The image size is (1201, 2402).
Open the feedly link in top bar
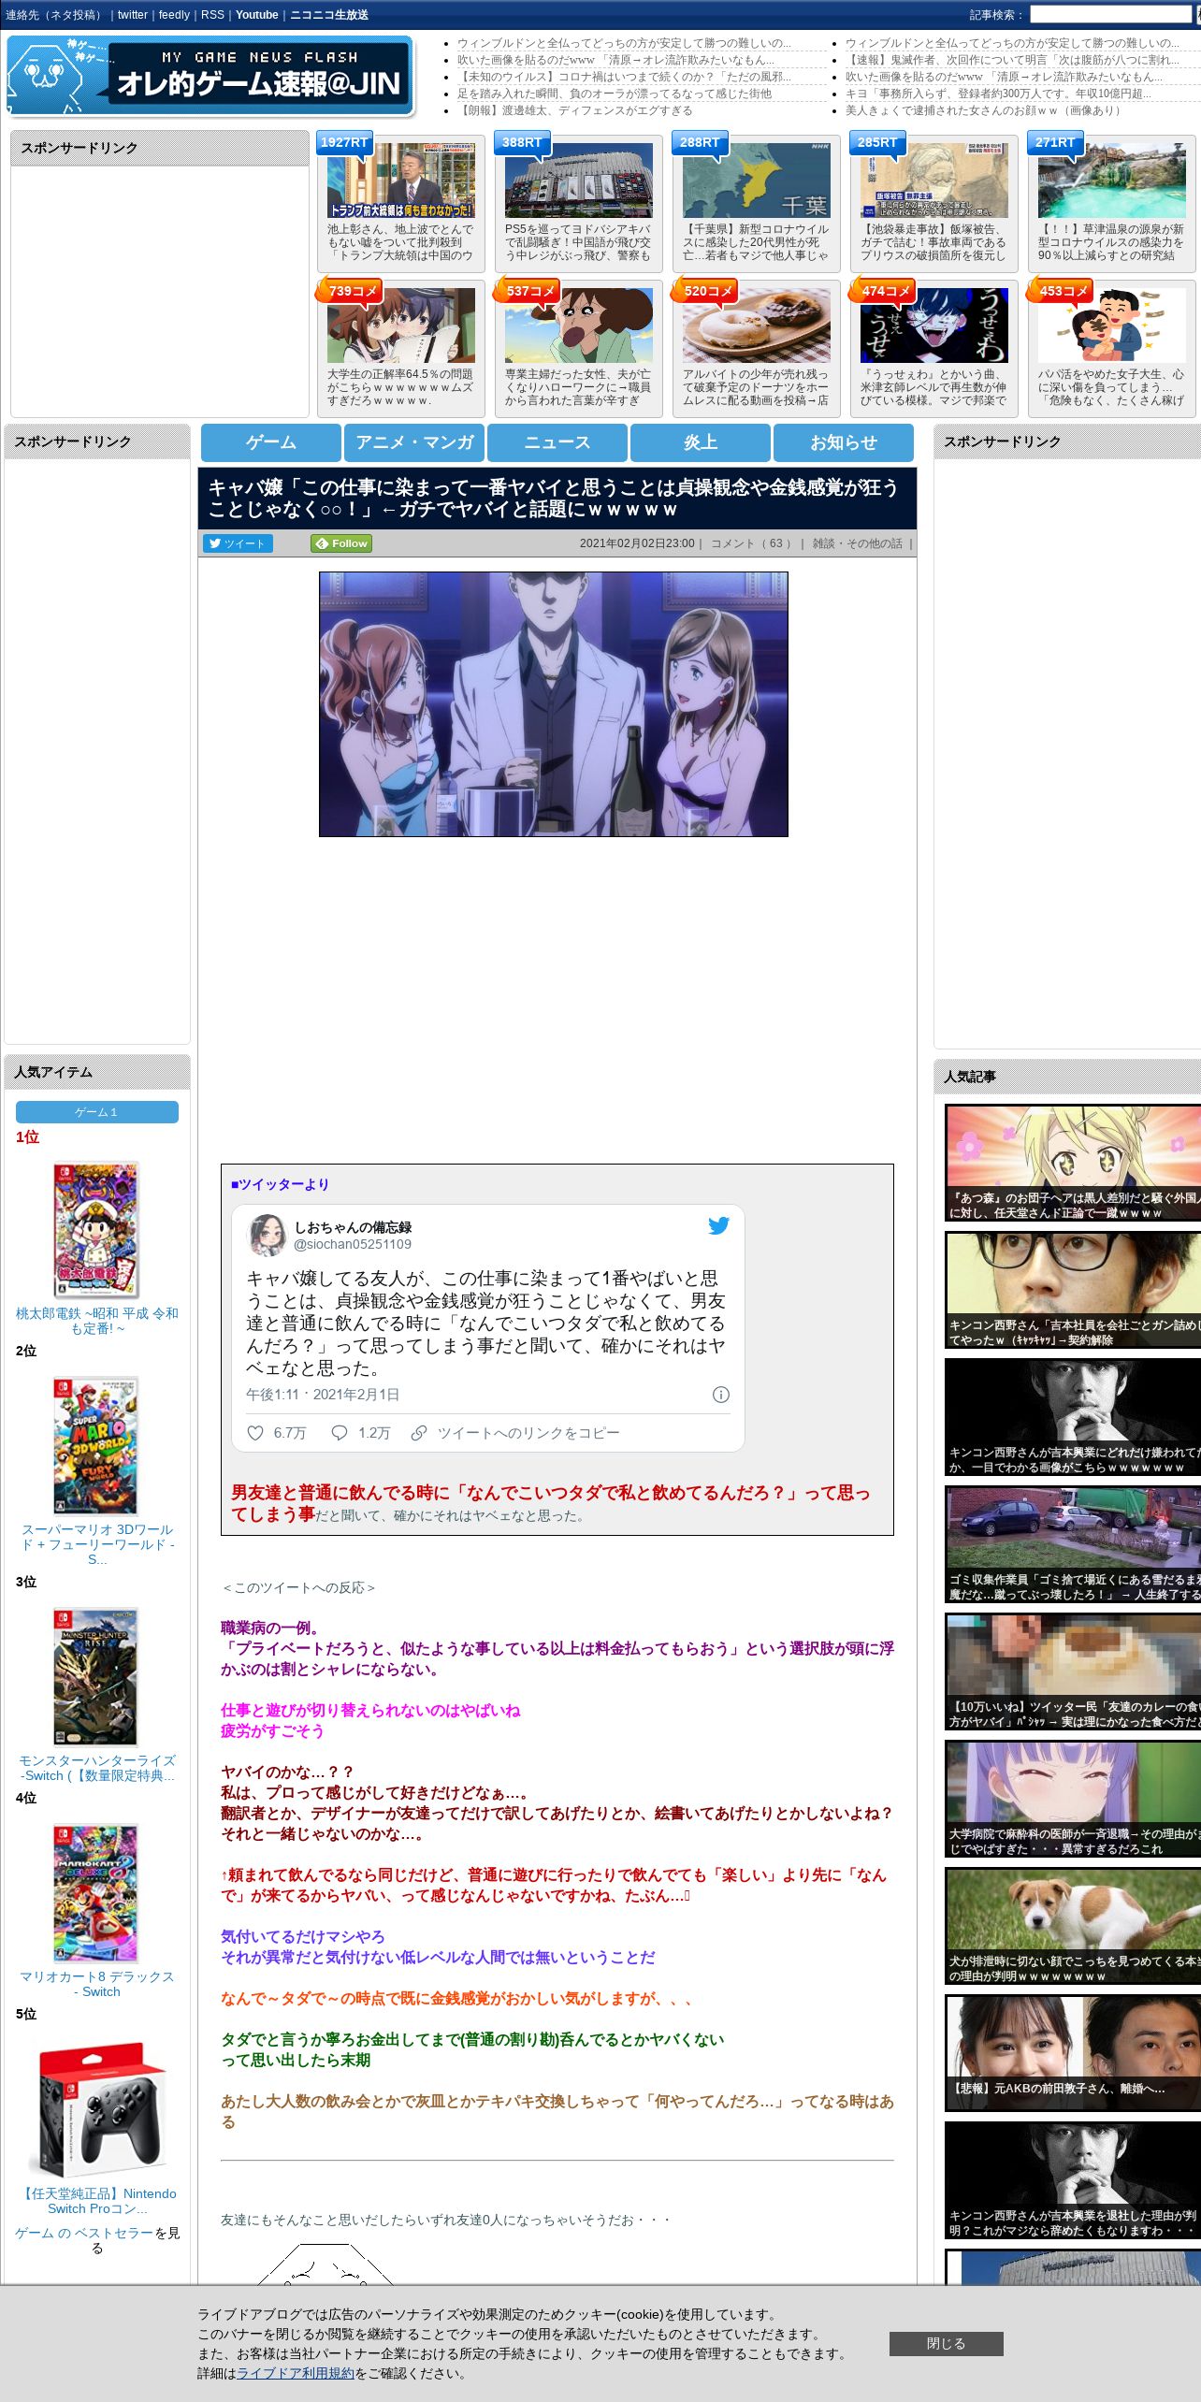coord(174,15)
